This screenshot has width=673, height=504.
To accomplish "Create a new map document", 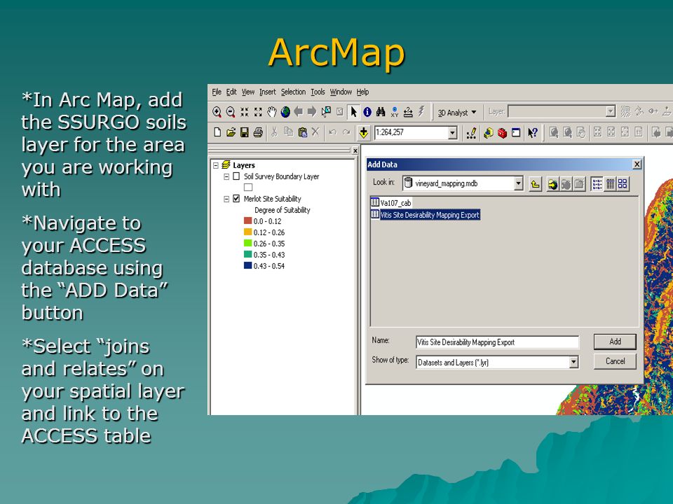I will click(217, 132).
